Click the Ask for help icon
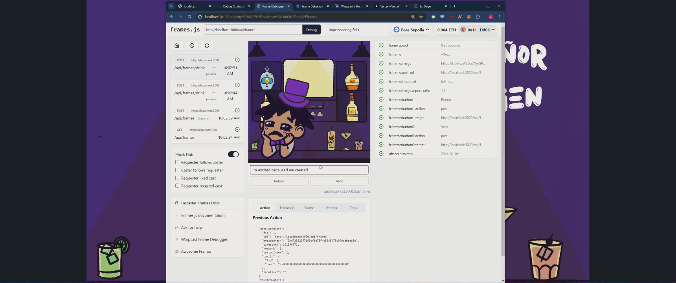The height and width of the screenshot is (283, 676). pos(177,228)
